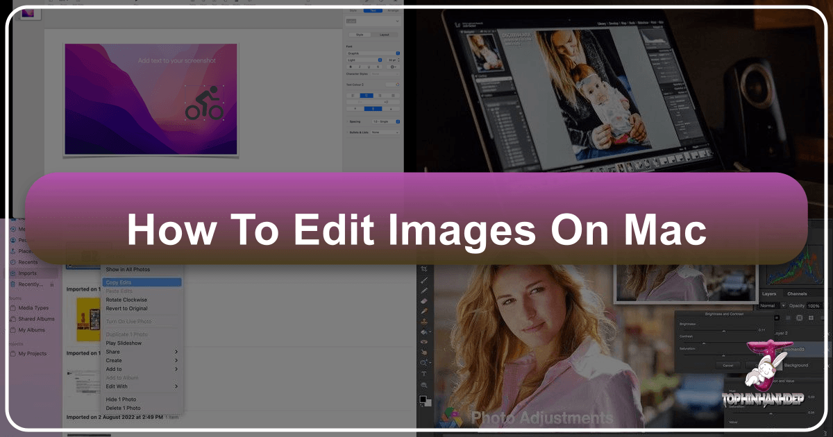Choose Rotate Clockwise from the context menu
The image size is (833, 437).
[x=136, y=300]
